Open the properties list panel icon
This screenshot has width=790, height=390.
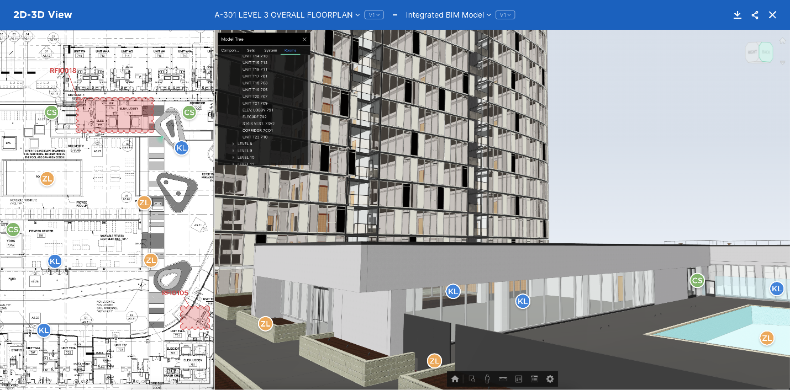point(534,379)
